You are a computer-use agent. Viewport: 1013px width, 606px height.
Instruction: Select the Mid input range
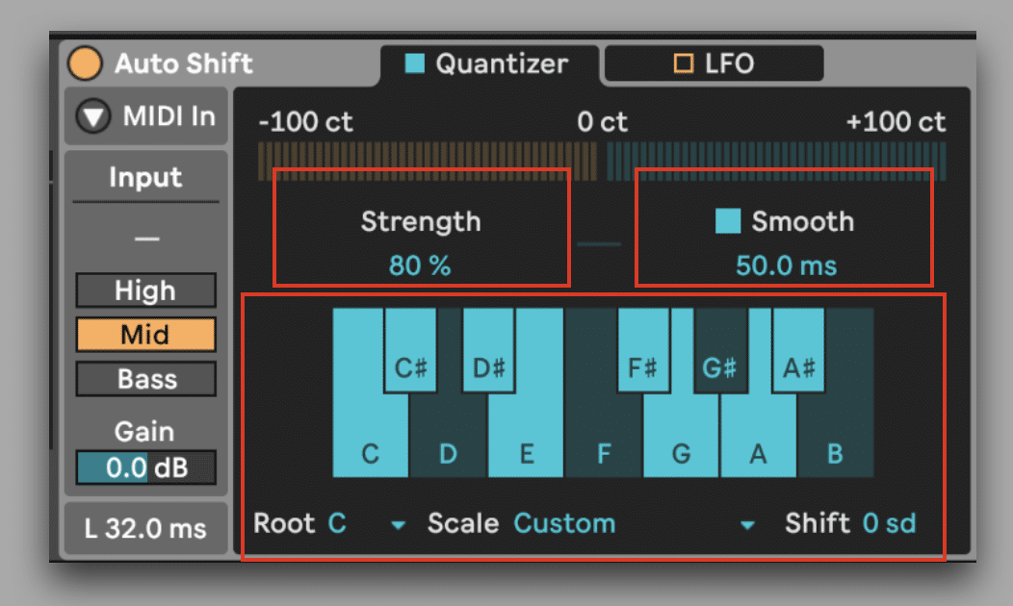coord(145,335)
